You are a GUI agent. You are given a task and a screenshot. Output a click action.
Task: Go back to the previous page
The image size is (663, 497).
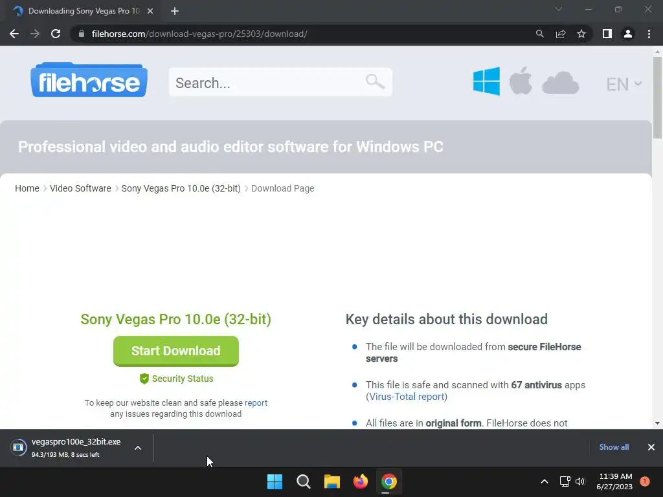14,34
